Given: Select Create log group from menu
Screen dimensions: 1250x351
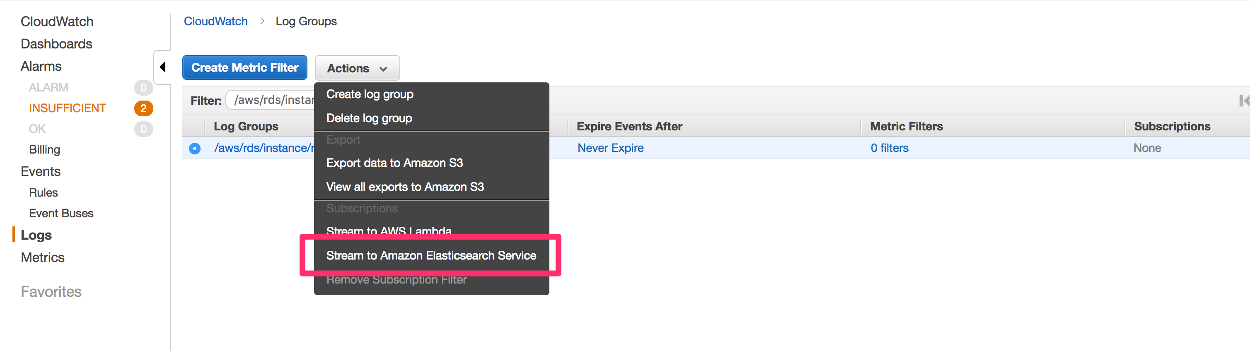Looking at the screenshot, I should [x=369, y=94].
